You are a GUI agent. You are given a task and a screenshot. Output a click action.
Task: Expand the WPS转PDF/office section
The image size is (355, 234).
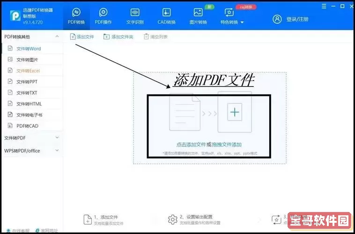coord(57,151)
